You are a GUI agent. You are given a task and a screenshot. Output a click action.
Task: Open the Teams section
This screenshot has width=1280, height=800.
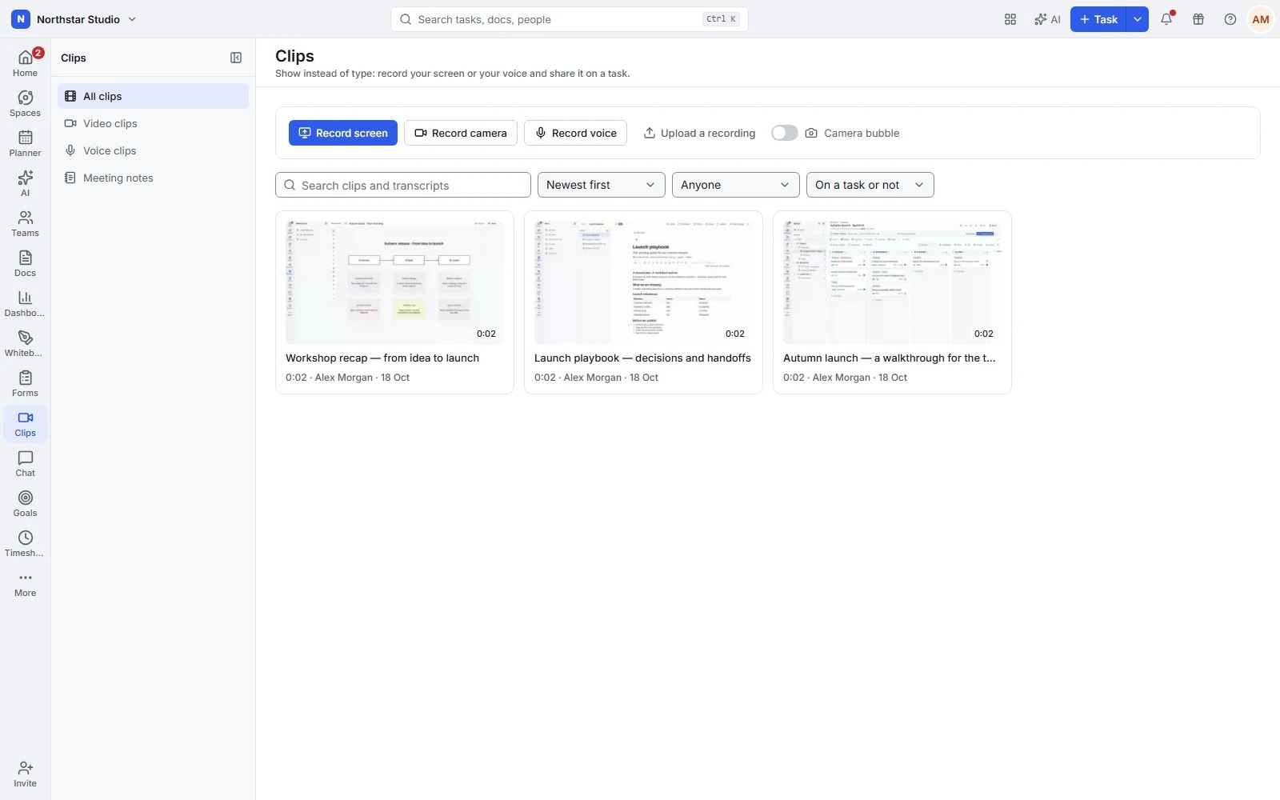pyautogui.click(x=26, y=223)
